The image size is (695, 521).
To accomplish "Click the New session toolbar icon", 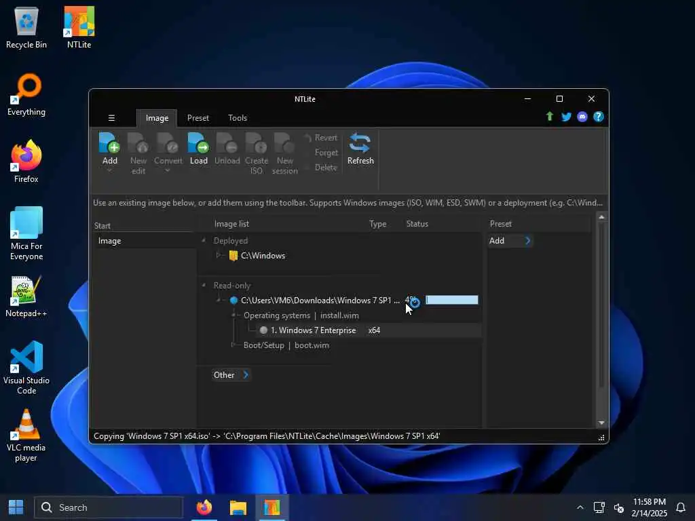I will (284, 142).
